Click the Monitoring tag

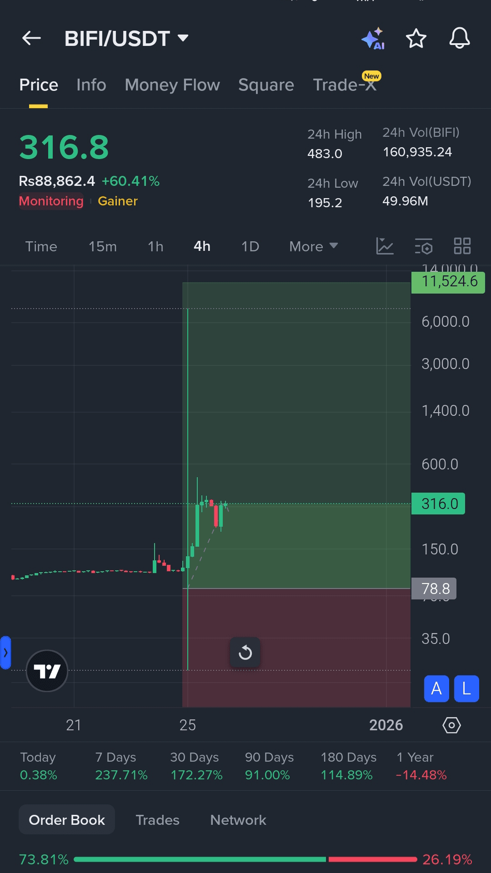click(51, 201)
